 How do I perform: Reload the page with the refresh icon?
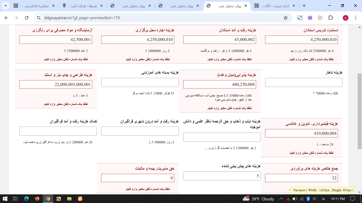coord(27,18)
